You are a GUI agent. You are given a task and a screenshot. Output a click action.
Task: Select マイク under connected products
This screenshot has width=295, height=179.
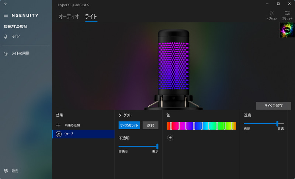[x=15, y=36]
